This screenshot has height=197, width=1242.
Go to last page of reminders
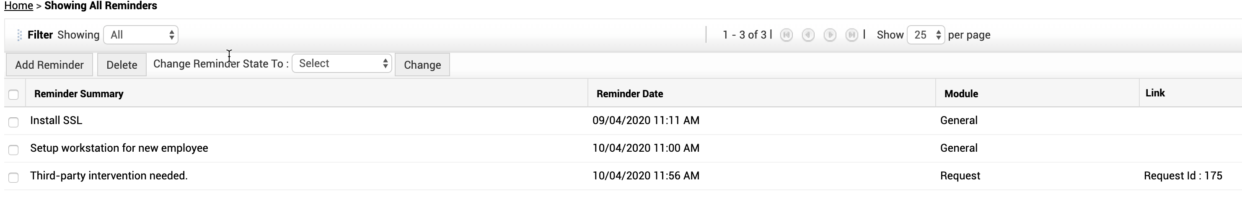[x=851, y=35]
